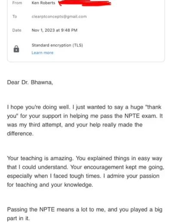Screen dimensions: 172x222
Task: Click the Standard encryption (TLS) text
Action: point(57,45)
